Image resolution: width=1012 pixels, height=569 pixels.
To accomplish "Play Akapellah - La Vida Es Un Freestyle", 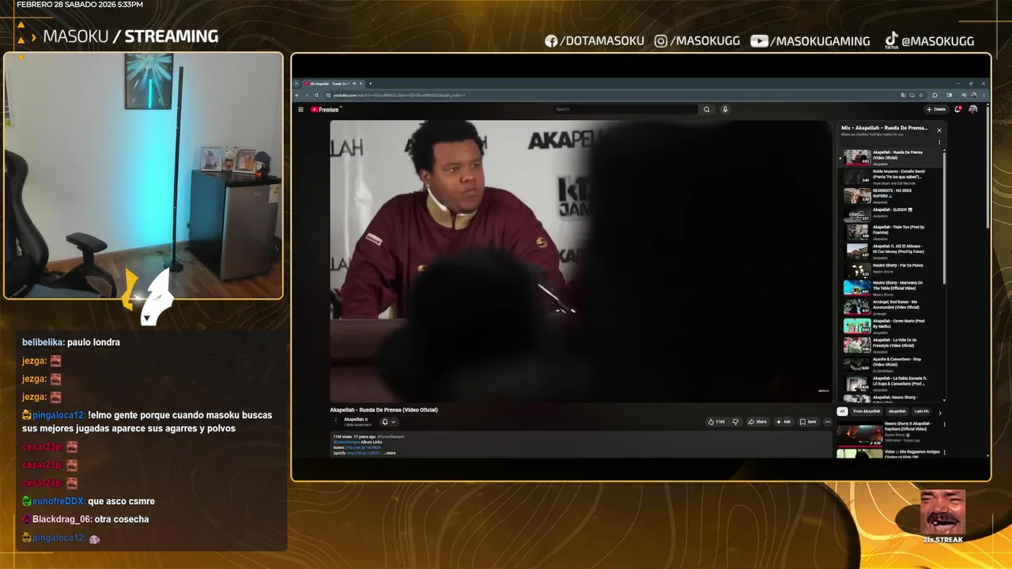I will [889, 345].
